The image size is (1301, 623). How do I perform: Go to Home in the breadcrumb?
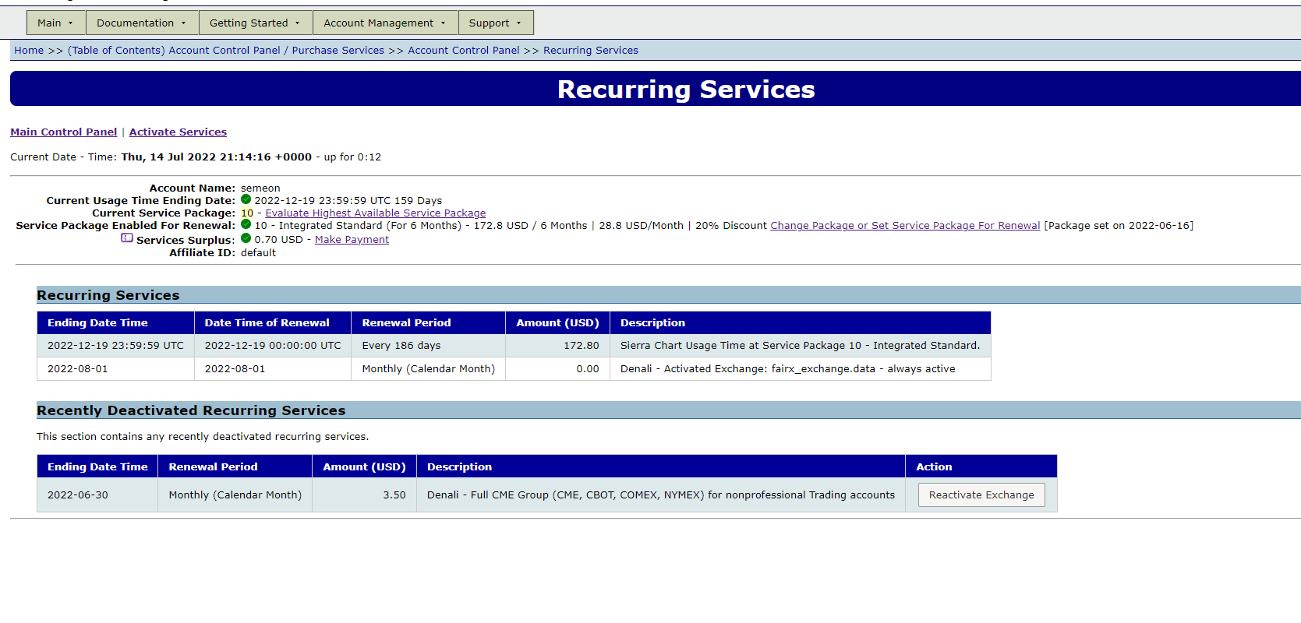click(x=29, y=51)
